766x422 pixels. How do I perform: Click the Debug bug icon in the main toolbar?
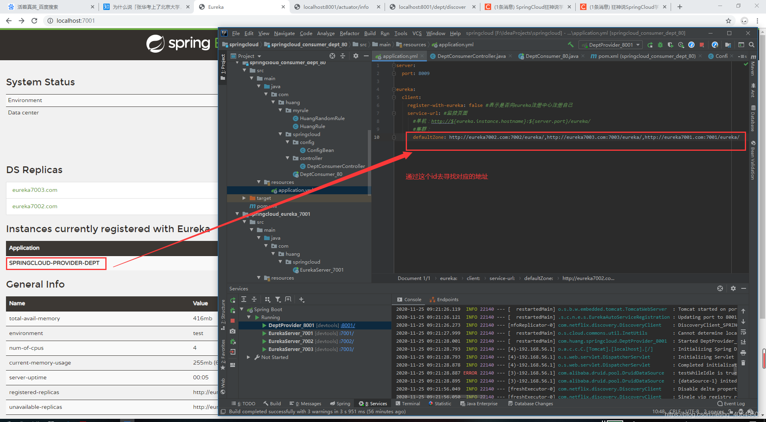660,45
